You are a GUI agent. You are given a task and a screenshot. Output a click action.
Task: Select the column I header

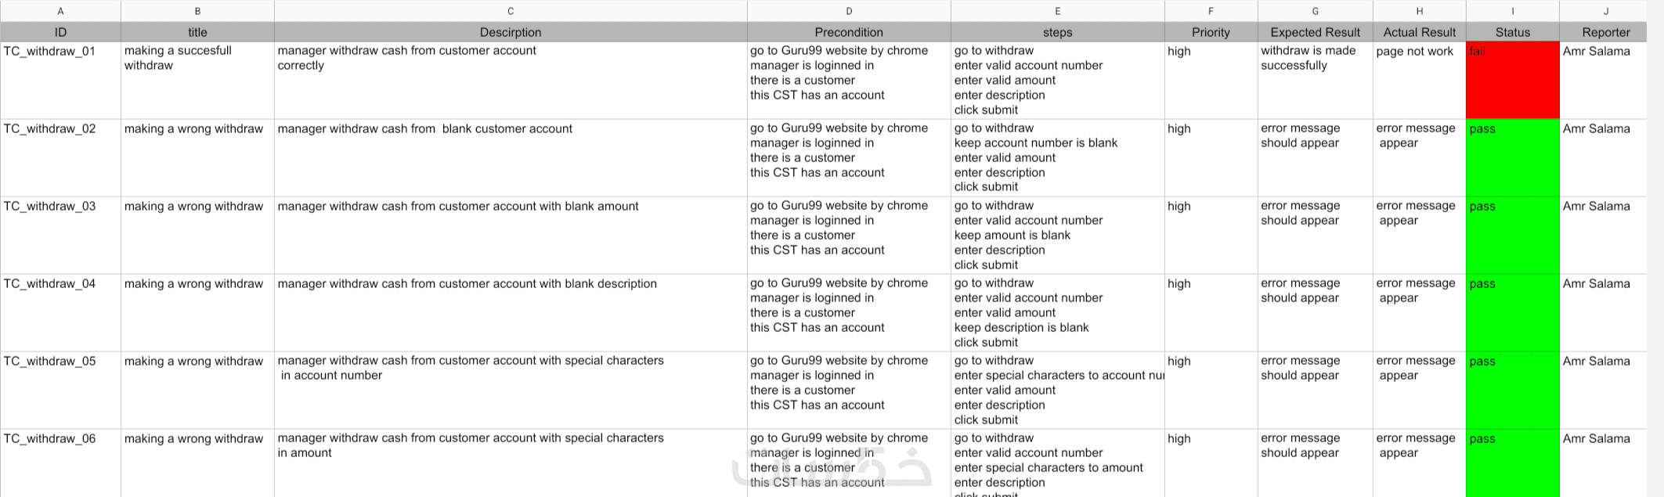pos(1512,11)
